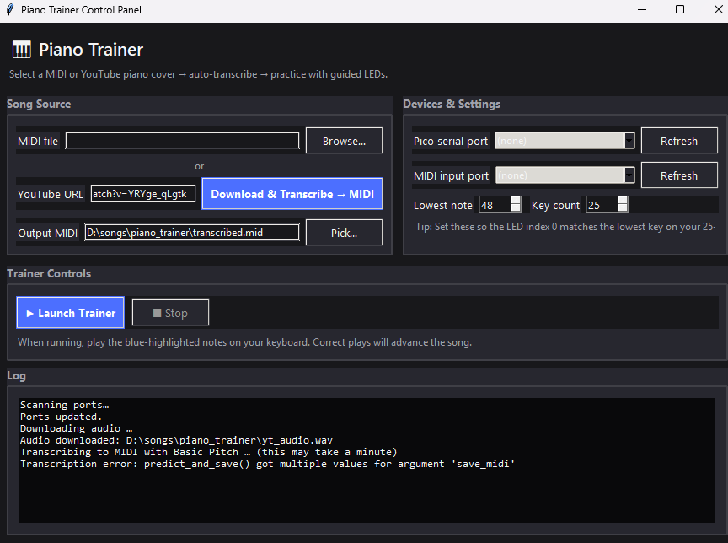Refresh the Pico serial port list
Viewport: 728px width, 543px height.
coord(679,140)
